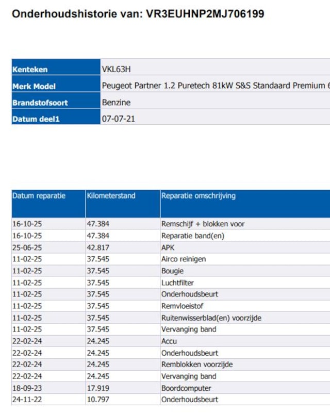Select the Peugeot Partner model description
Screen dimensions: 330x414
(x=216, y=86)
